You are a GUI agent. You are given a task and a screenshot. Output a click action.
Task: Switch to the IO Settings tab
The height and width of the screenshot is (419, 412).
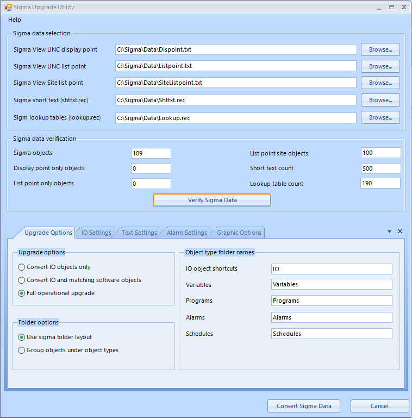click(x=96, y=233)
